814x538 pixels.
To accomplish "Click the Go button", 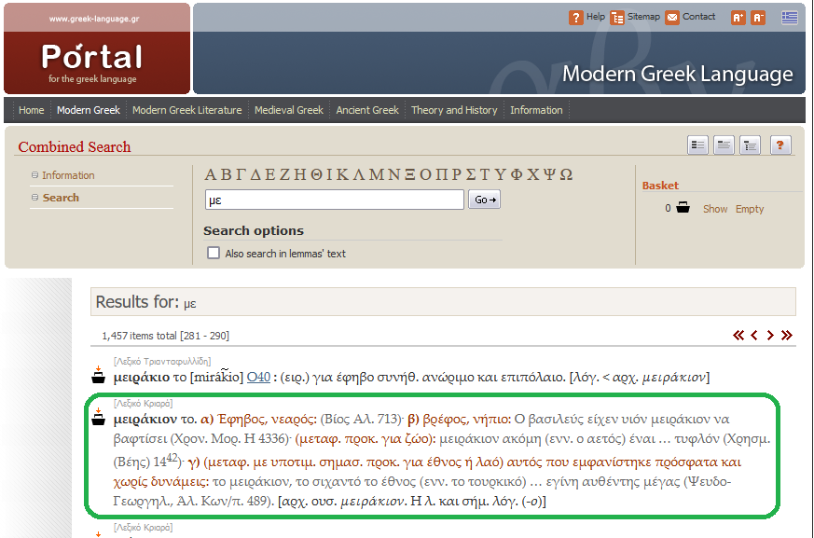I will click(x=484, y=200).
